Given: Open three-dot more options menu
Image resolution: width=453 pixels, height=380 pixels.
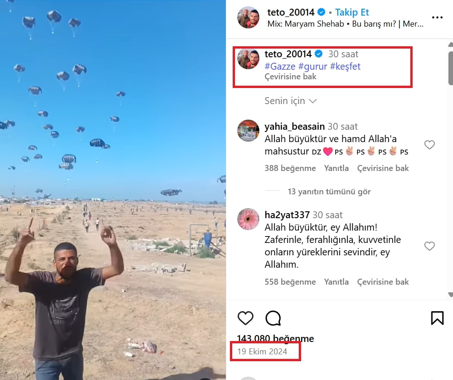Looking at the screenshot, I should pyautogui.click(x=437, y=17).
